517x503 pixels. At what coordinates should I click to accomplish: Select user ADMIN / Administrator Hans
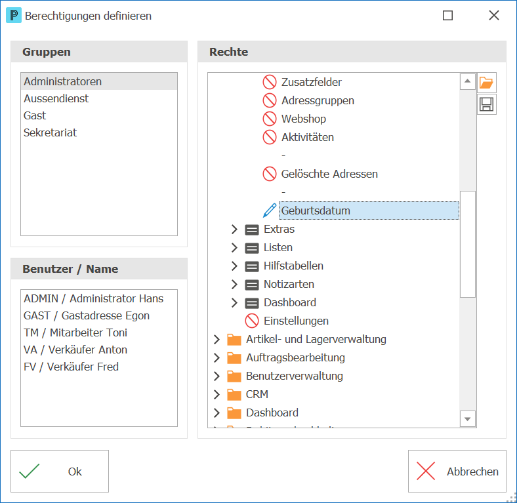coord(99,298)
